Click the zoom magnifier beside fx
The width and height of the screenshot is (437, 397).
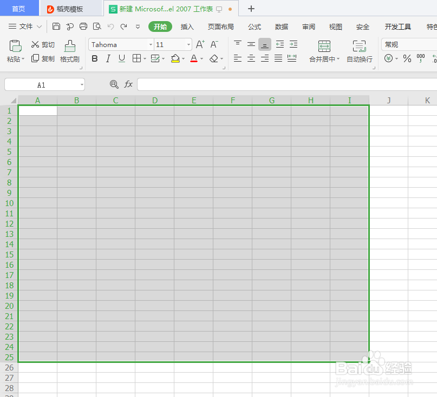click(114, 84)
